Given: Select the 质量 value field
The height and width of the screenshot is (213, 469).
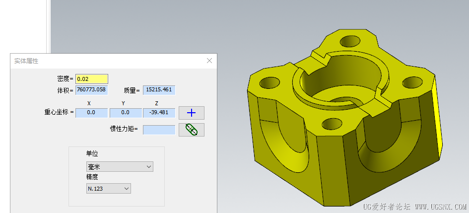Looking at the screenshot, I should tap(159, 90).
